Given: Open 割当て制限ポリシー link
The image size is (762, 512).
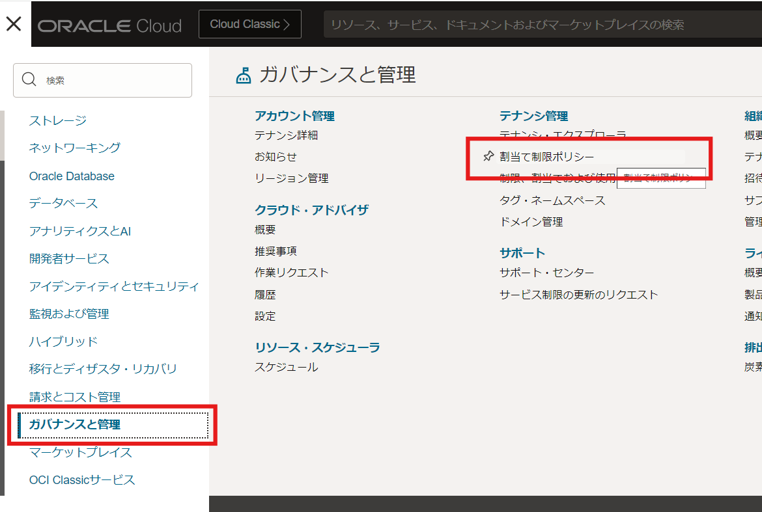Looking at the screenshot, I should pos(547,157).
